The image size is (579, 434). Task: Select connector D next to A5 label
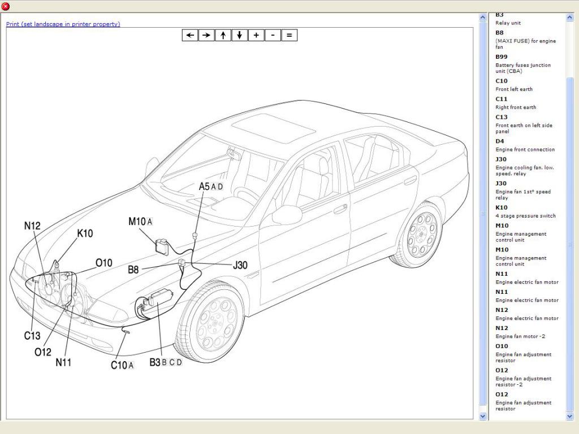tap(221, 186)
